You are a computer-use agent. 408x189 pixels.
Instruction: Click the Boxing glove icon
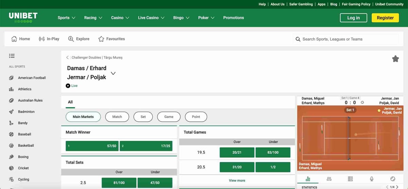[x=11, y=157]
